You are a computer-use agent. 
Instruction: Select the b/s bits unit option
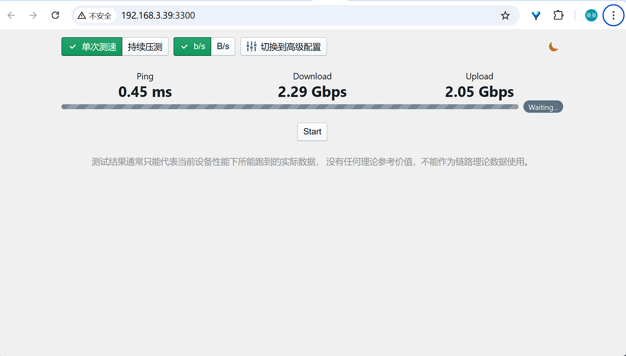[193, 46]
